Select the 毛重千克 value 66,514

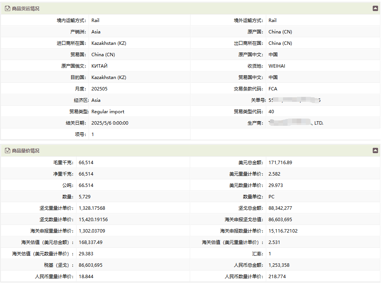pyautogui.click(x=86, y=163)
